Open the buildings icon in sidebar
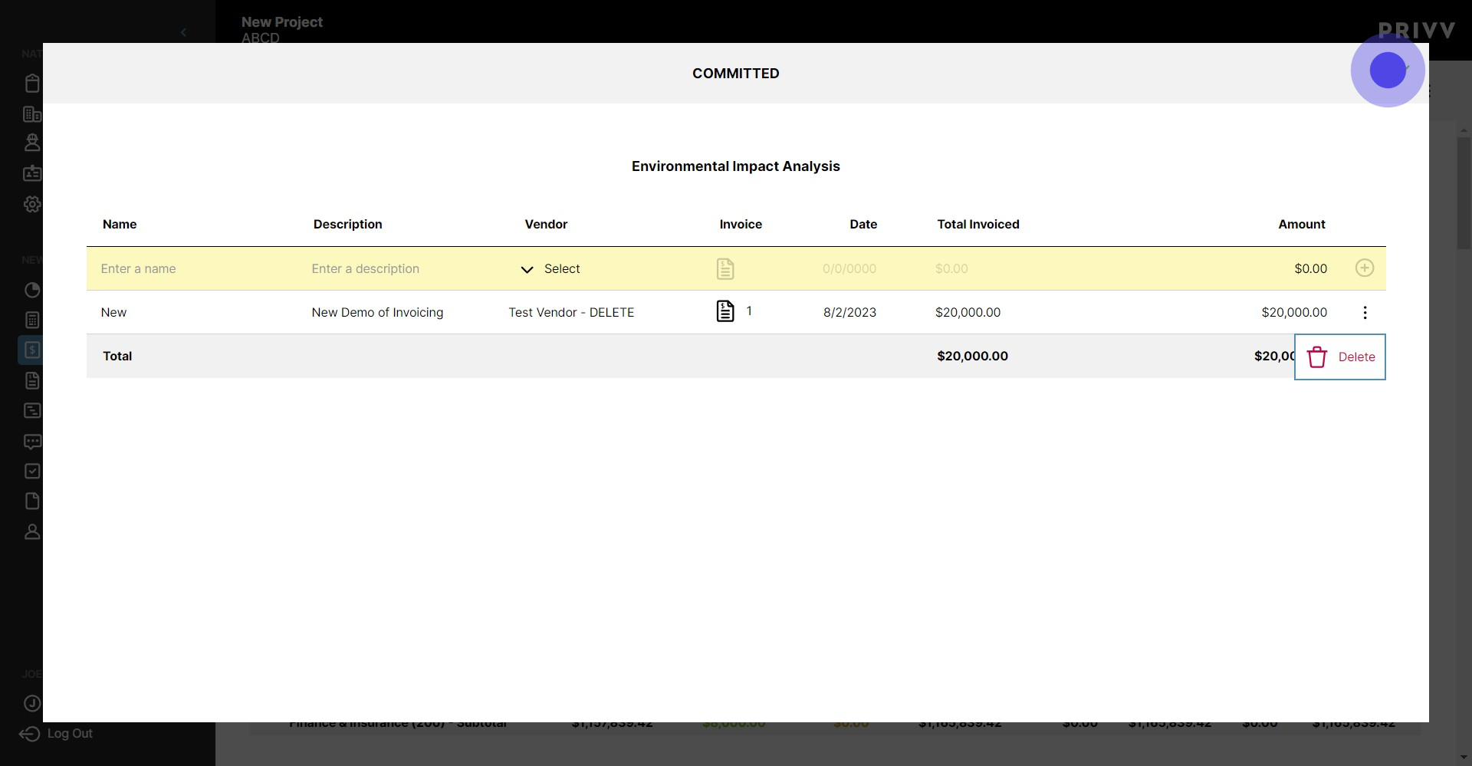 [32, 114]
